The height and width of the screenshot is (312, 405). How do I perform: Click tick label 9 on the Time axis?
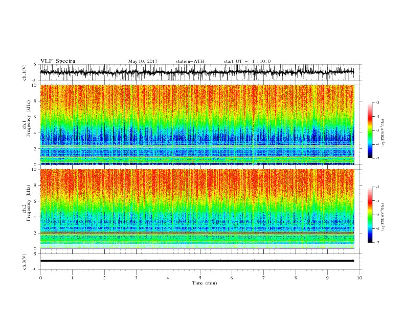(x=327, y=278)
